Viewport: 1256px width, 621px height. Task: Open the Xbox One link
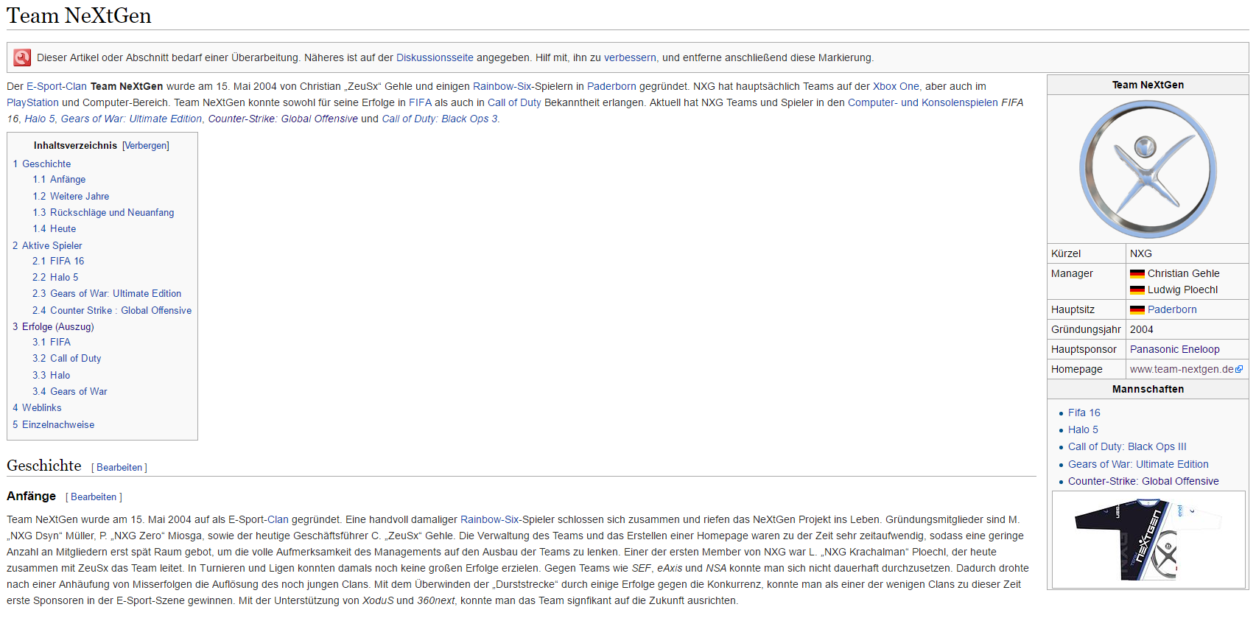click(896, 86)
